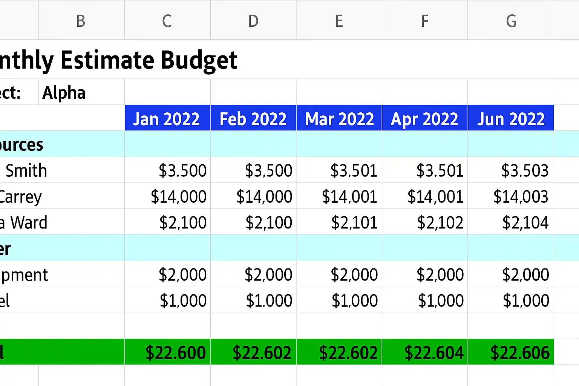Click the 'Jan 2022' month header cell

point(167,118)
